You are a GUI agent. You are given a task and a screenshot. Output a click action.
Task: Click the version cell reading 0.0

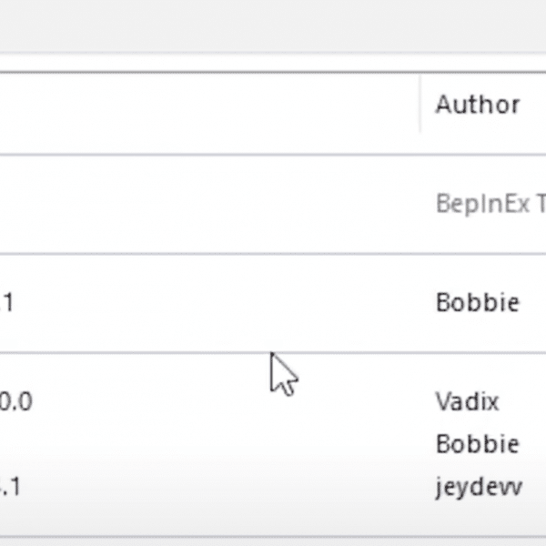point(16,401)
